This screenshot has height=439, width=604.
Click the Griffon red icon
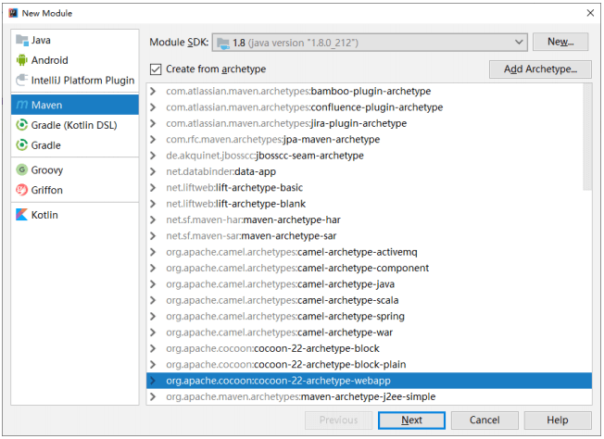tap(22, 190)
